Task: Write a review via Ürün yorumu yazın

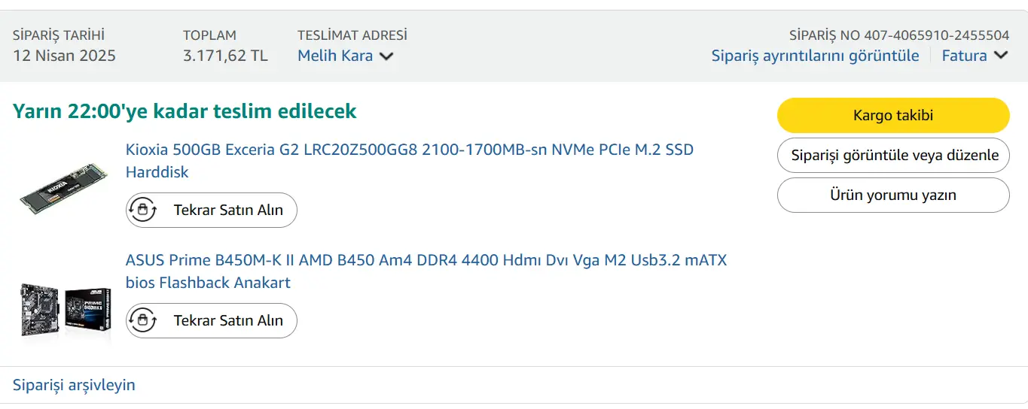Action: 893,195
